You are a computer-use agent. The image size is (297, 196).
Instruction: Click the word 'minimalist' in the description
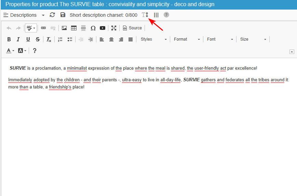pos(77,68)
